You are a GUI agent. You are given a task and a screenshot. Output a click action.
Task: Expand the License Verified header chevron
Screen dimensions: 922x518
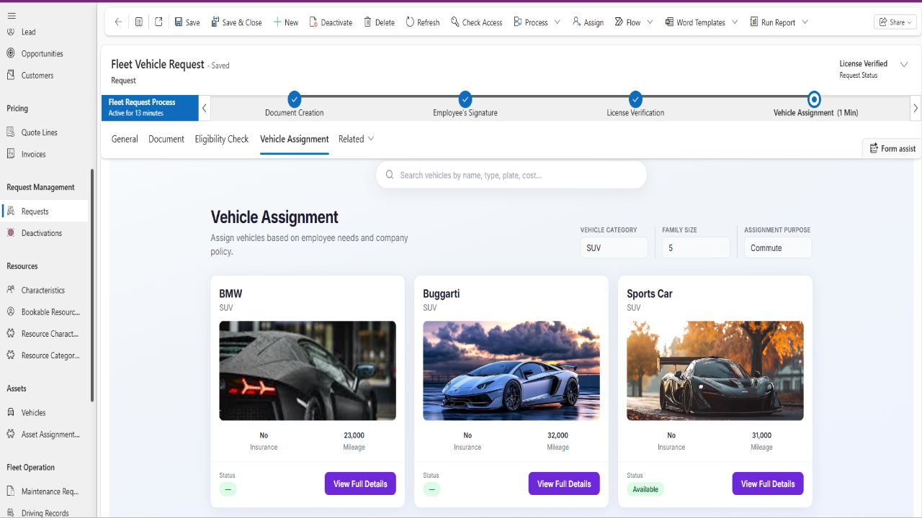pyautogui.click(x=904, y=64)
